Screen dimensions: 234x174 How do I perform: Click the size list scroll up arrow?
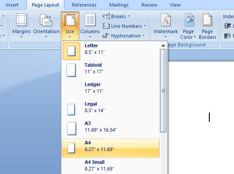pyautogui.click(x=163, y=45)
